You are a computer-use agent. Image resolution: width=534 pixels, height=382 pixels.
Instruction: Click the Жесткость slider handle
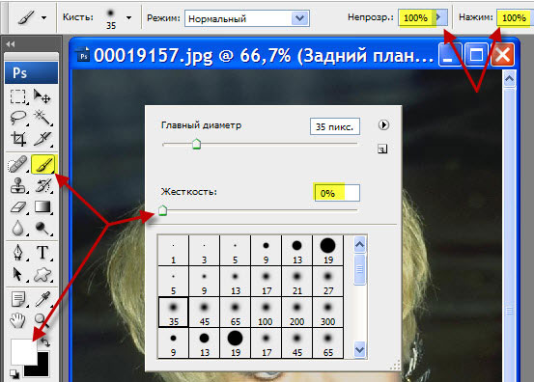163,210
